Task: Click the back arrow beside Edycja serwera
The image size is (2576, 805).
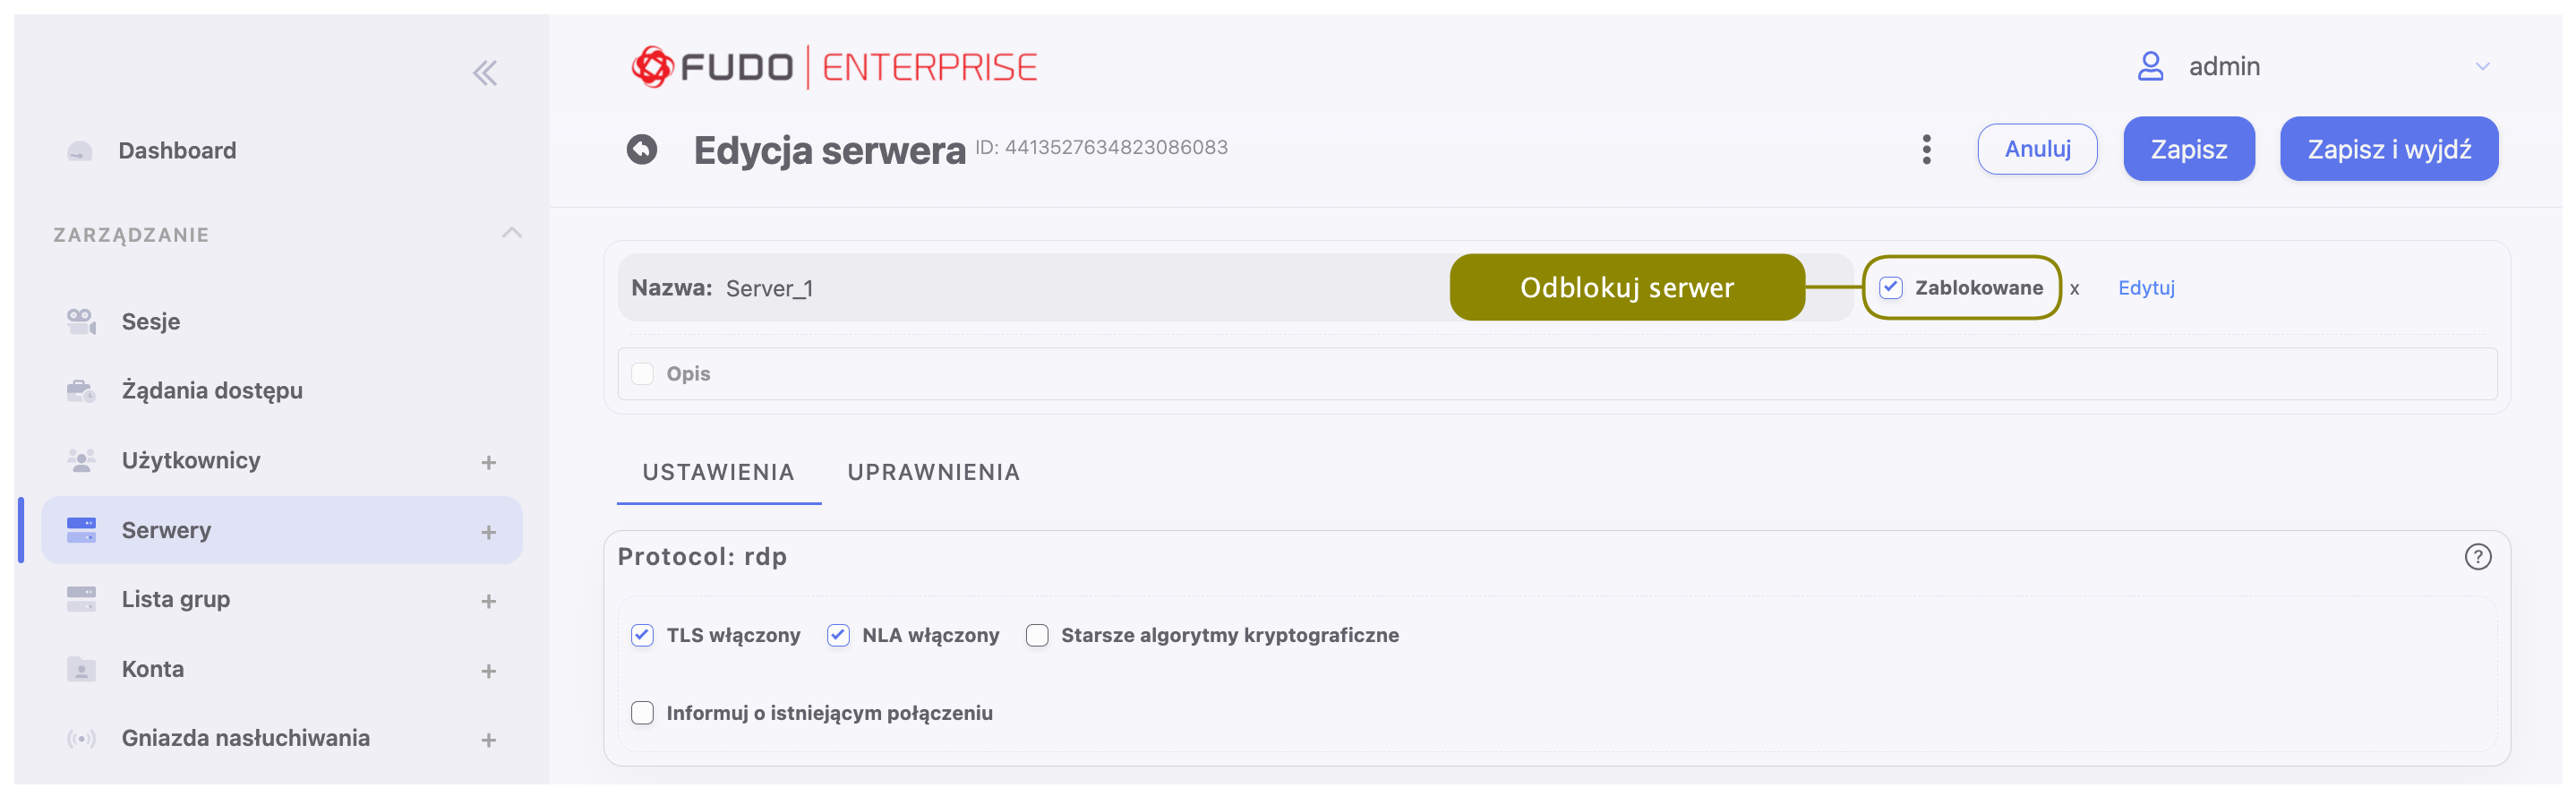Action: coord(642,149)
